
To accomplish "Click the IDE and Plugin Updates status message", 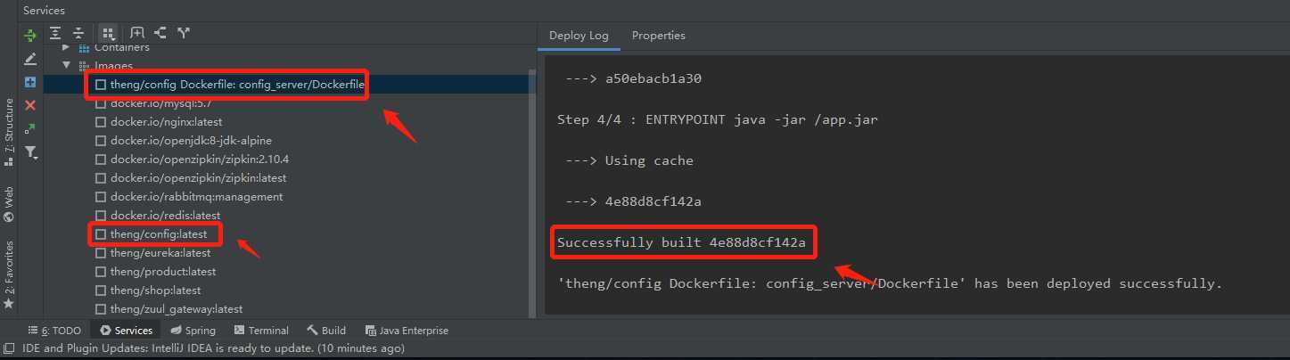I will click(x=213, y=348).
